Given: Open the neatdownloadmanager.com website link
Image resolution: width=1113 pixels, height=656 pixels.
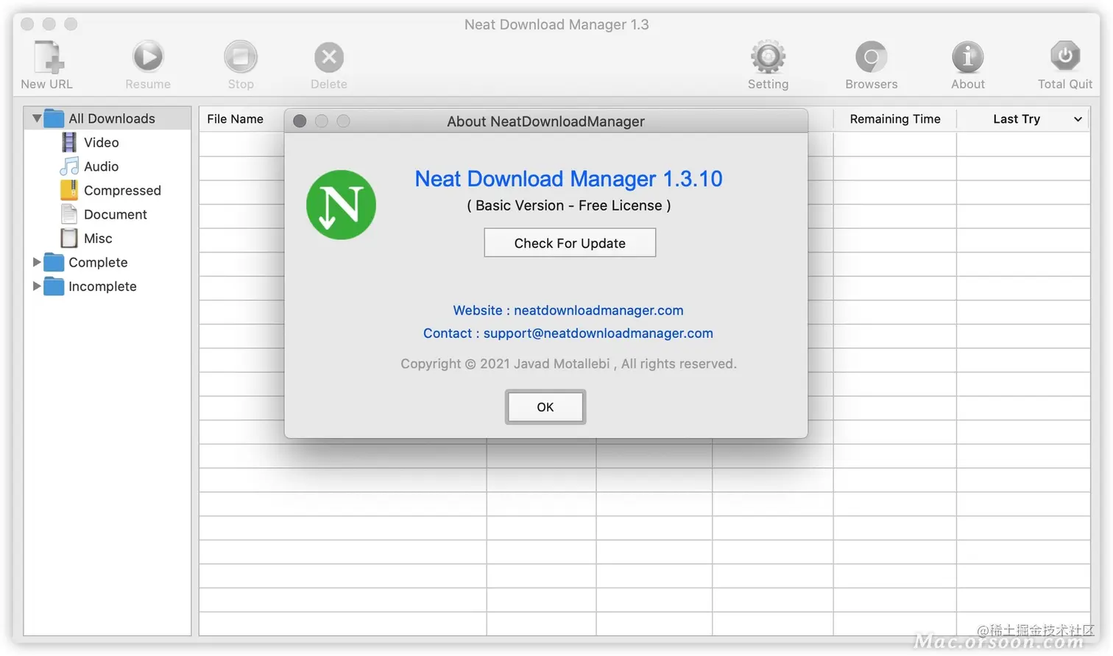Looking at the screenshot, I should pyautogui.click(x=598, y=311).
